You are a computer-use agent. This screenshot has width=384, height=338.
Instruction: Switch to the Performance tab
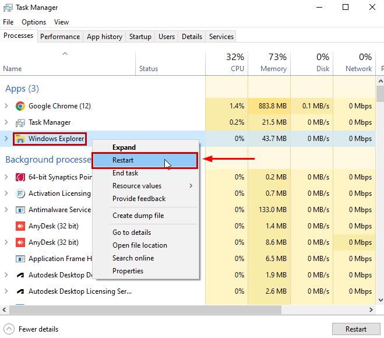(x=60, y=37)
